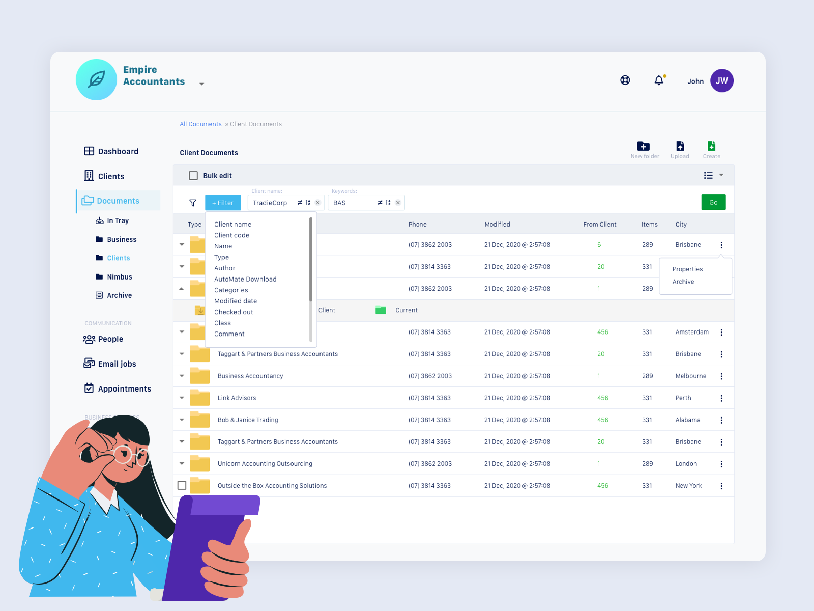Open Dashboard in the sidebar
Image resolution: width=814 pixels, height=611 pixels.
click(x=111, y=151)
